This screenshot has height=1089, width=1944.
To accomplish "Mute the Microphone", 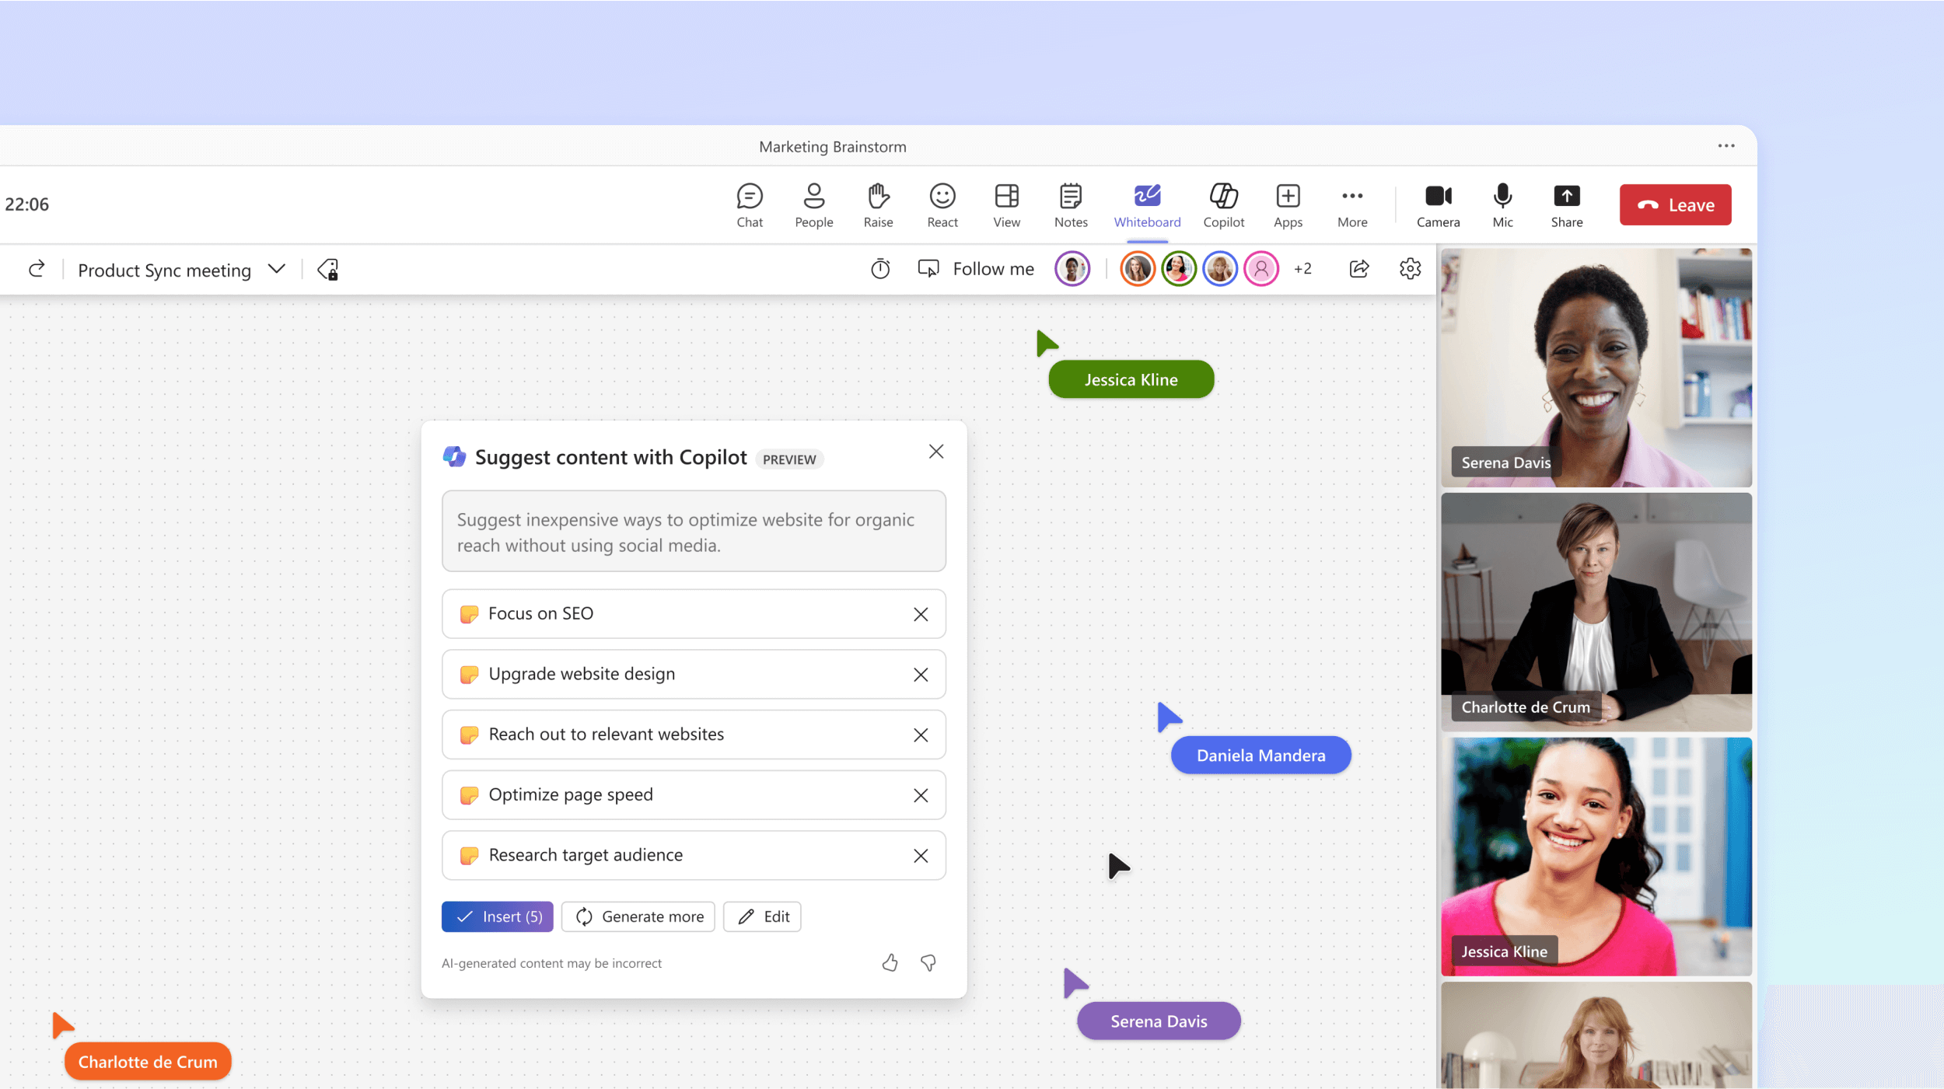I will pyautogui.click(x=1502, y=204).
